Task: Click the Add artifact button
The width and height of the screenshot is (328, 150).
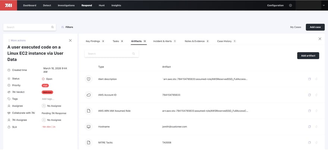Action: (x=308, y=55)
